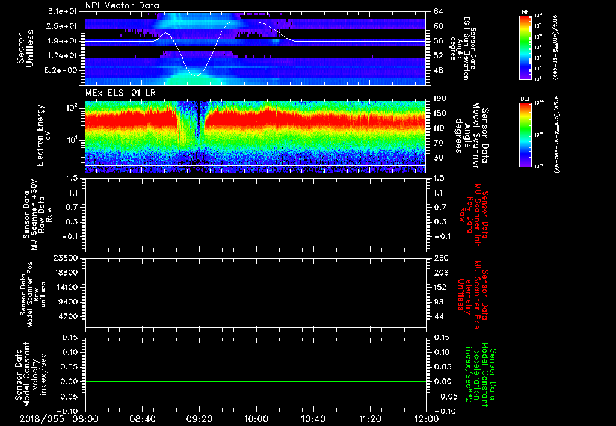Click the 'Electron Energy eV' axis label
The image size is (616, 426).
pos(43,135)
